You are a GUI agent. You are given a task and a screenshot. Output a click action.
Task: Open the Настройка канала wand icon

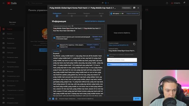coord(4,67)
